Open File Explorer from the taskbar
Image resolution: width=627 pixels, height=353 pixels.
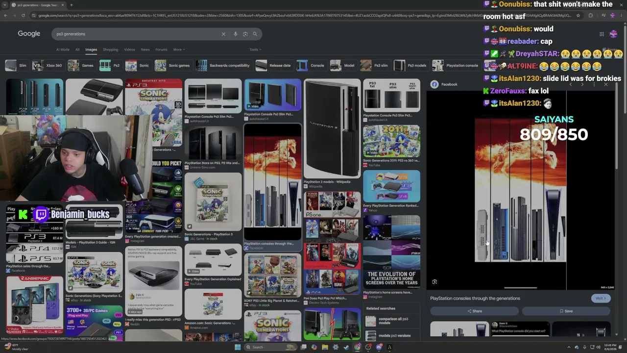pyautogui.click(x=325, y=347)
